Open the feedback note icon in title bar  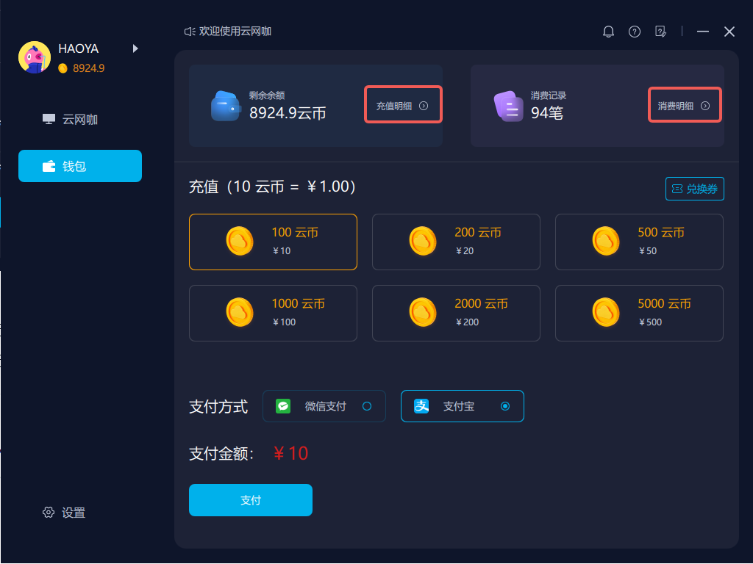[661, 32]
